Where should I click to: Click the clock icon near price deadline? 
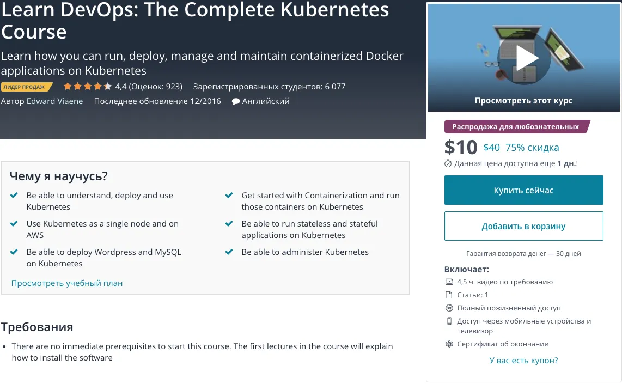pyautogui.click(x=448, y=163)
